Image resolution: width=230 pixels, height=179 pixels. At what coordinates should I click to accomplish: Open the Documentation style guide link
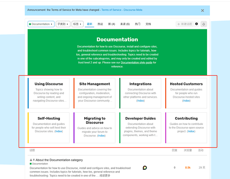136,62
